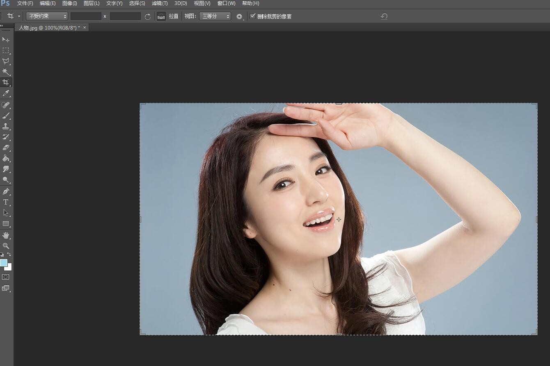
Task: Select the Horizontal Type tool
Action: pyautogui.click(x=6, y=202)
